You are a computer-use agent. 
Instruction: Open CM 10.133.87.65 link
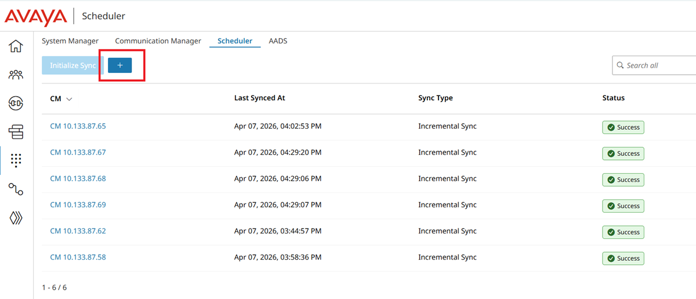[78, 126]
